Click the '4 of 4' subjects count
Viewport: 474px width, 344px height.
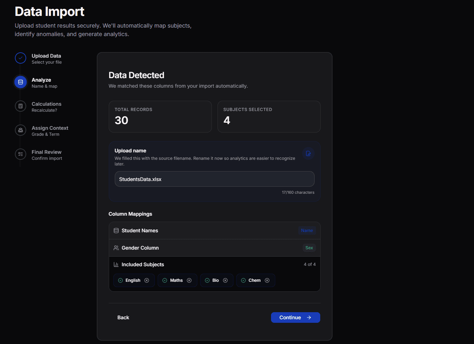click(310, 264)
